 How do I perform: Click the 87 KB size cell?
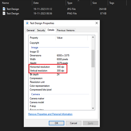click(x=103, y=13)
